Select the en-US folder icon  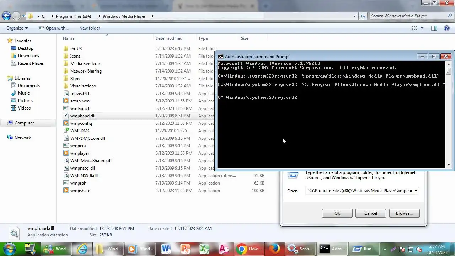(66, 49)
